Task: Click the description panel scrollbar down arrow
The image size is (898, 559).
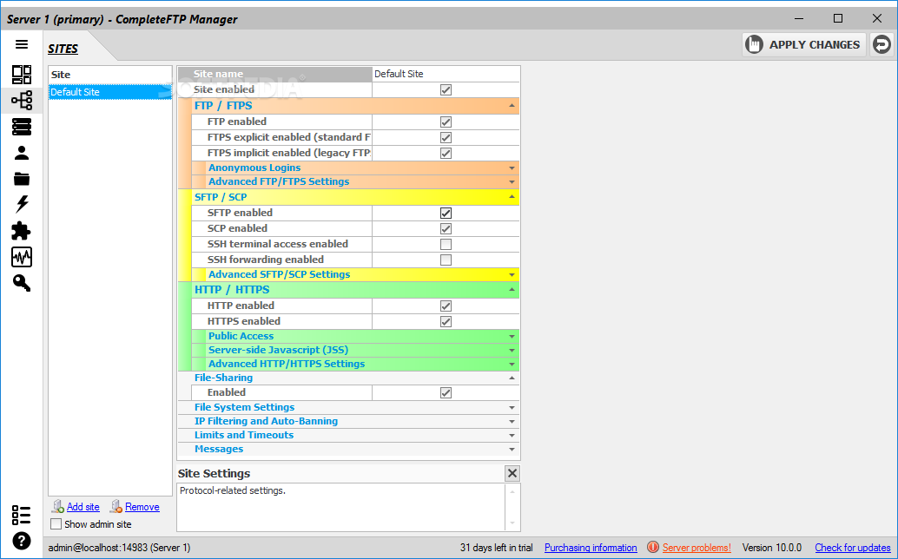Action: coord(512,523)
